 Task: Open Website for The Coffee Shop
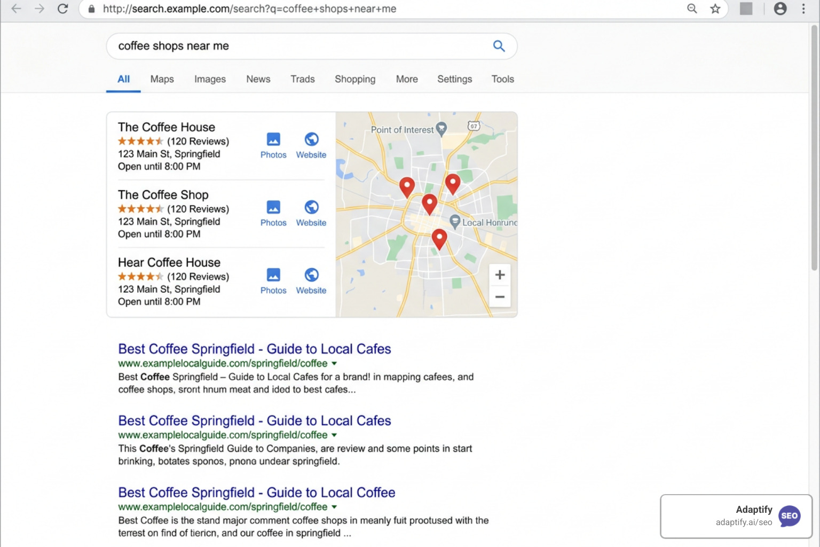point(311,214)
